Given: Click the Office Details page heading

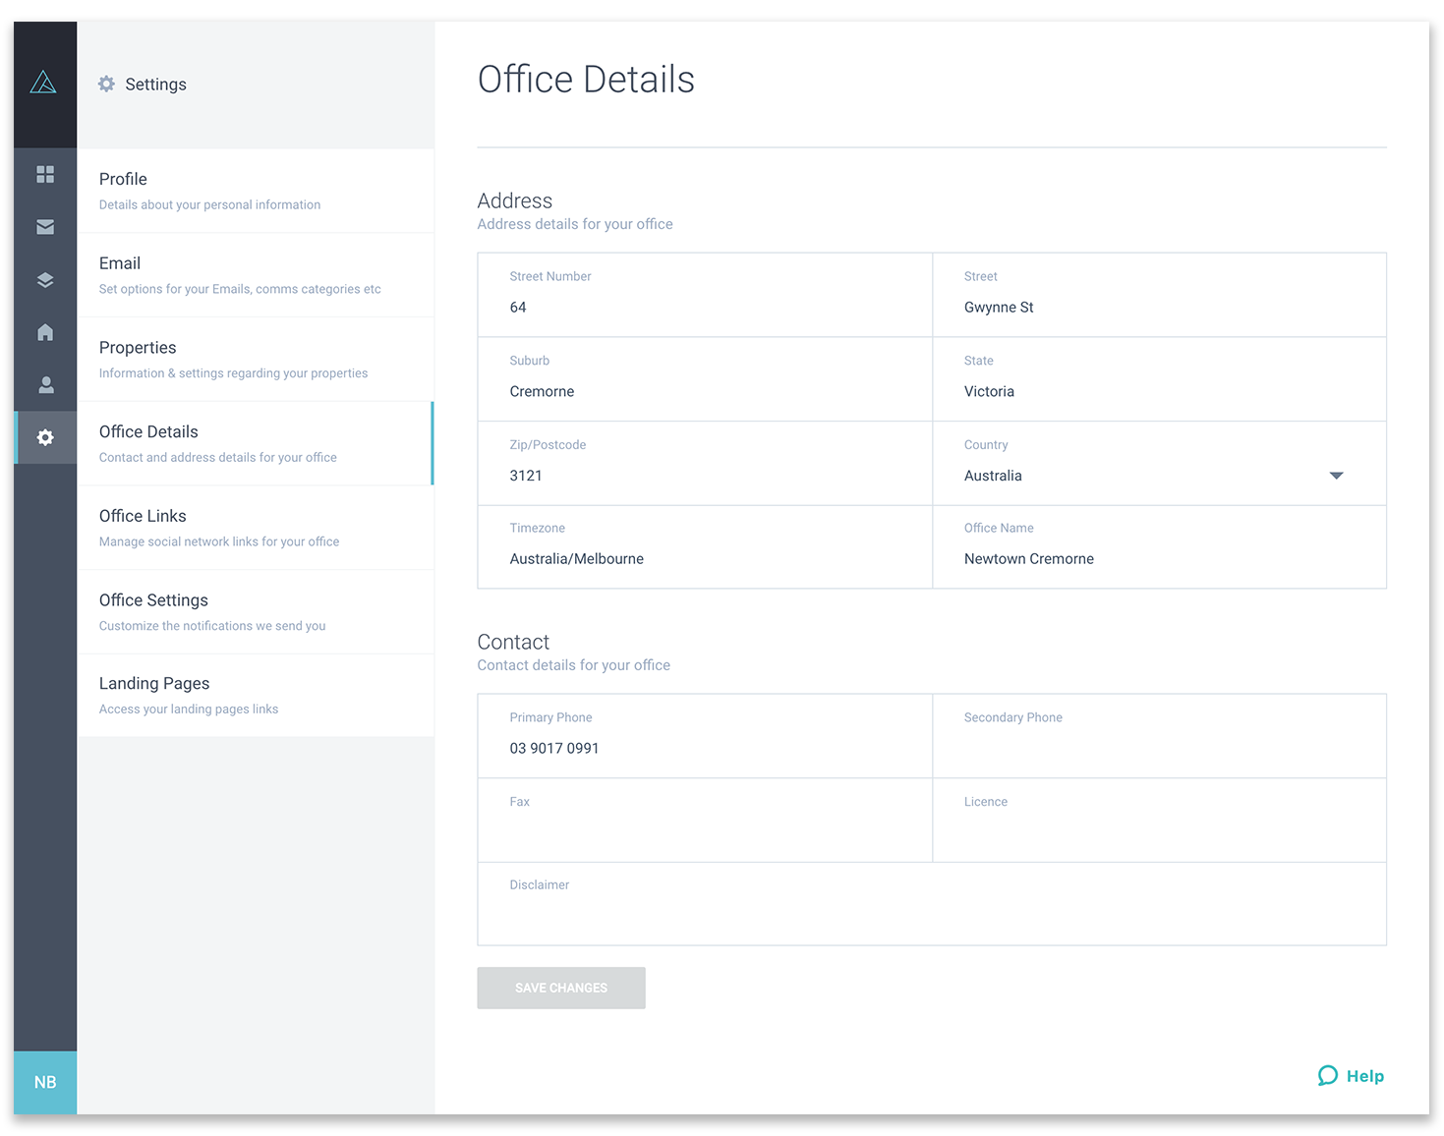Looking at the screenshot, I should pos(586,80).
